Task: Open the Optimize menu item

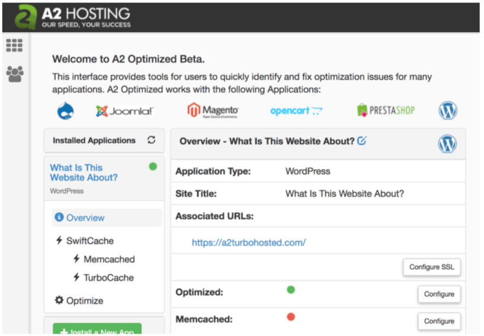Action: pyautogui.click(x=85, y=300)
